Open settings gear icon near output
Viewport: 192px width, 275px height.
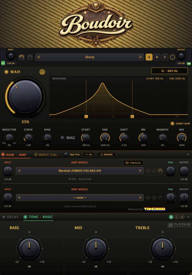pyautogui.click(x=172, y=57)
